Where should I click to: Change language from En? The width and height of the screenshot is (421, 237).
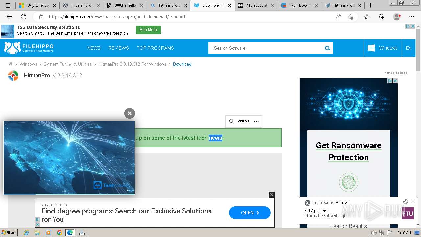tap(409, 48)
